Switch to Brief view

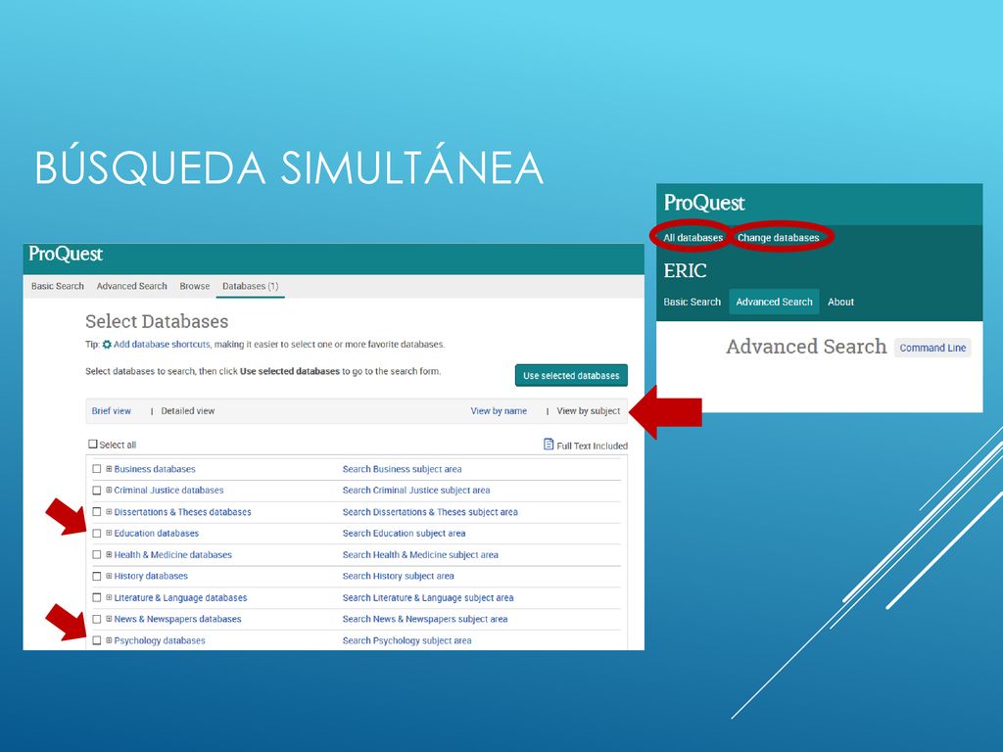(112, 410)
